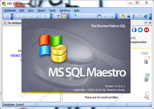154x109 pixels.
Task: Maximize the MS SQL Maestro window
Action: click(137, 3)
